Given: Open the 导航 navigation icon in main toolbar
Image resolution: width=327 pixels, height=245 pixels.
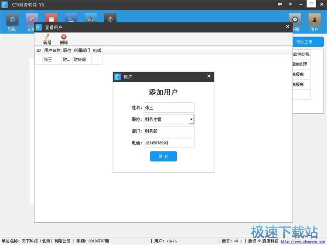Looking at the screenshot, I should click(12, 23).
